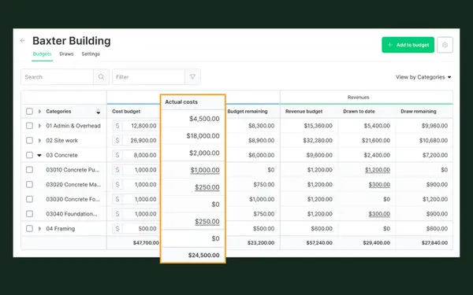Collapse the 03 Concrete category

click(39, 155)
